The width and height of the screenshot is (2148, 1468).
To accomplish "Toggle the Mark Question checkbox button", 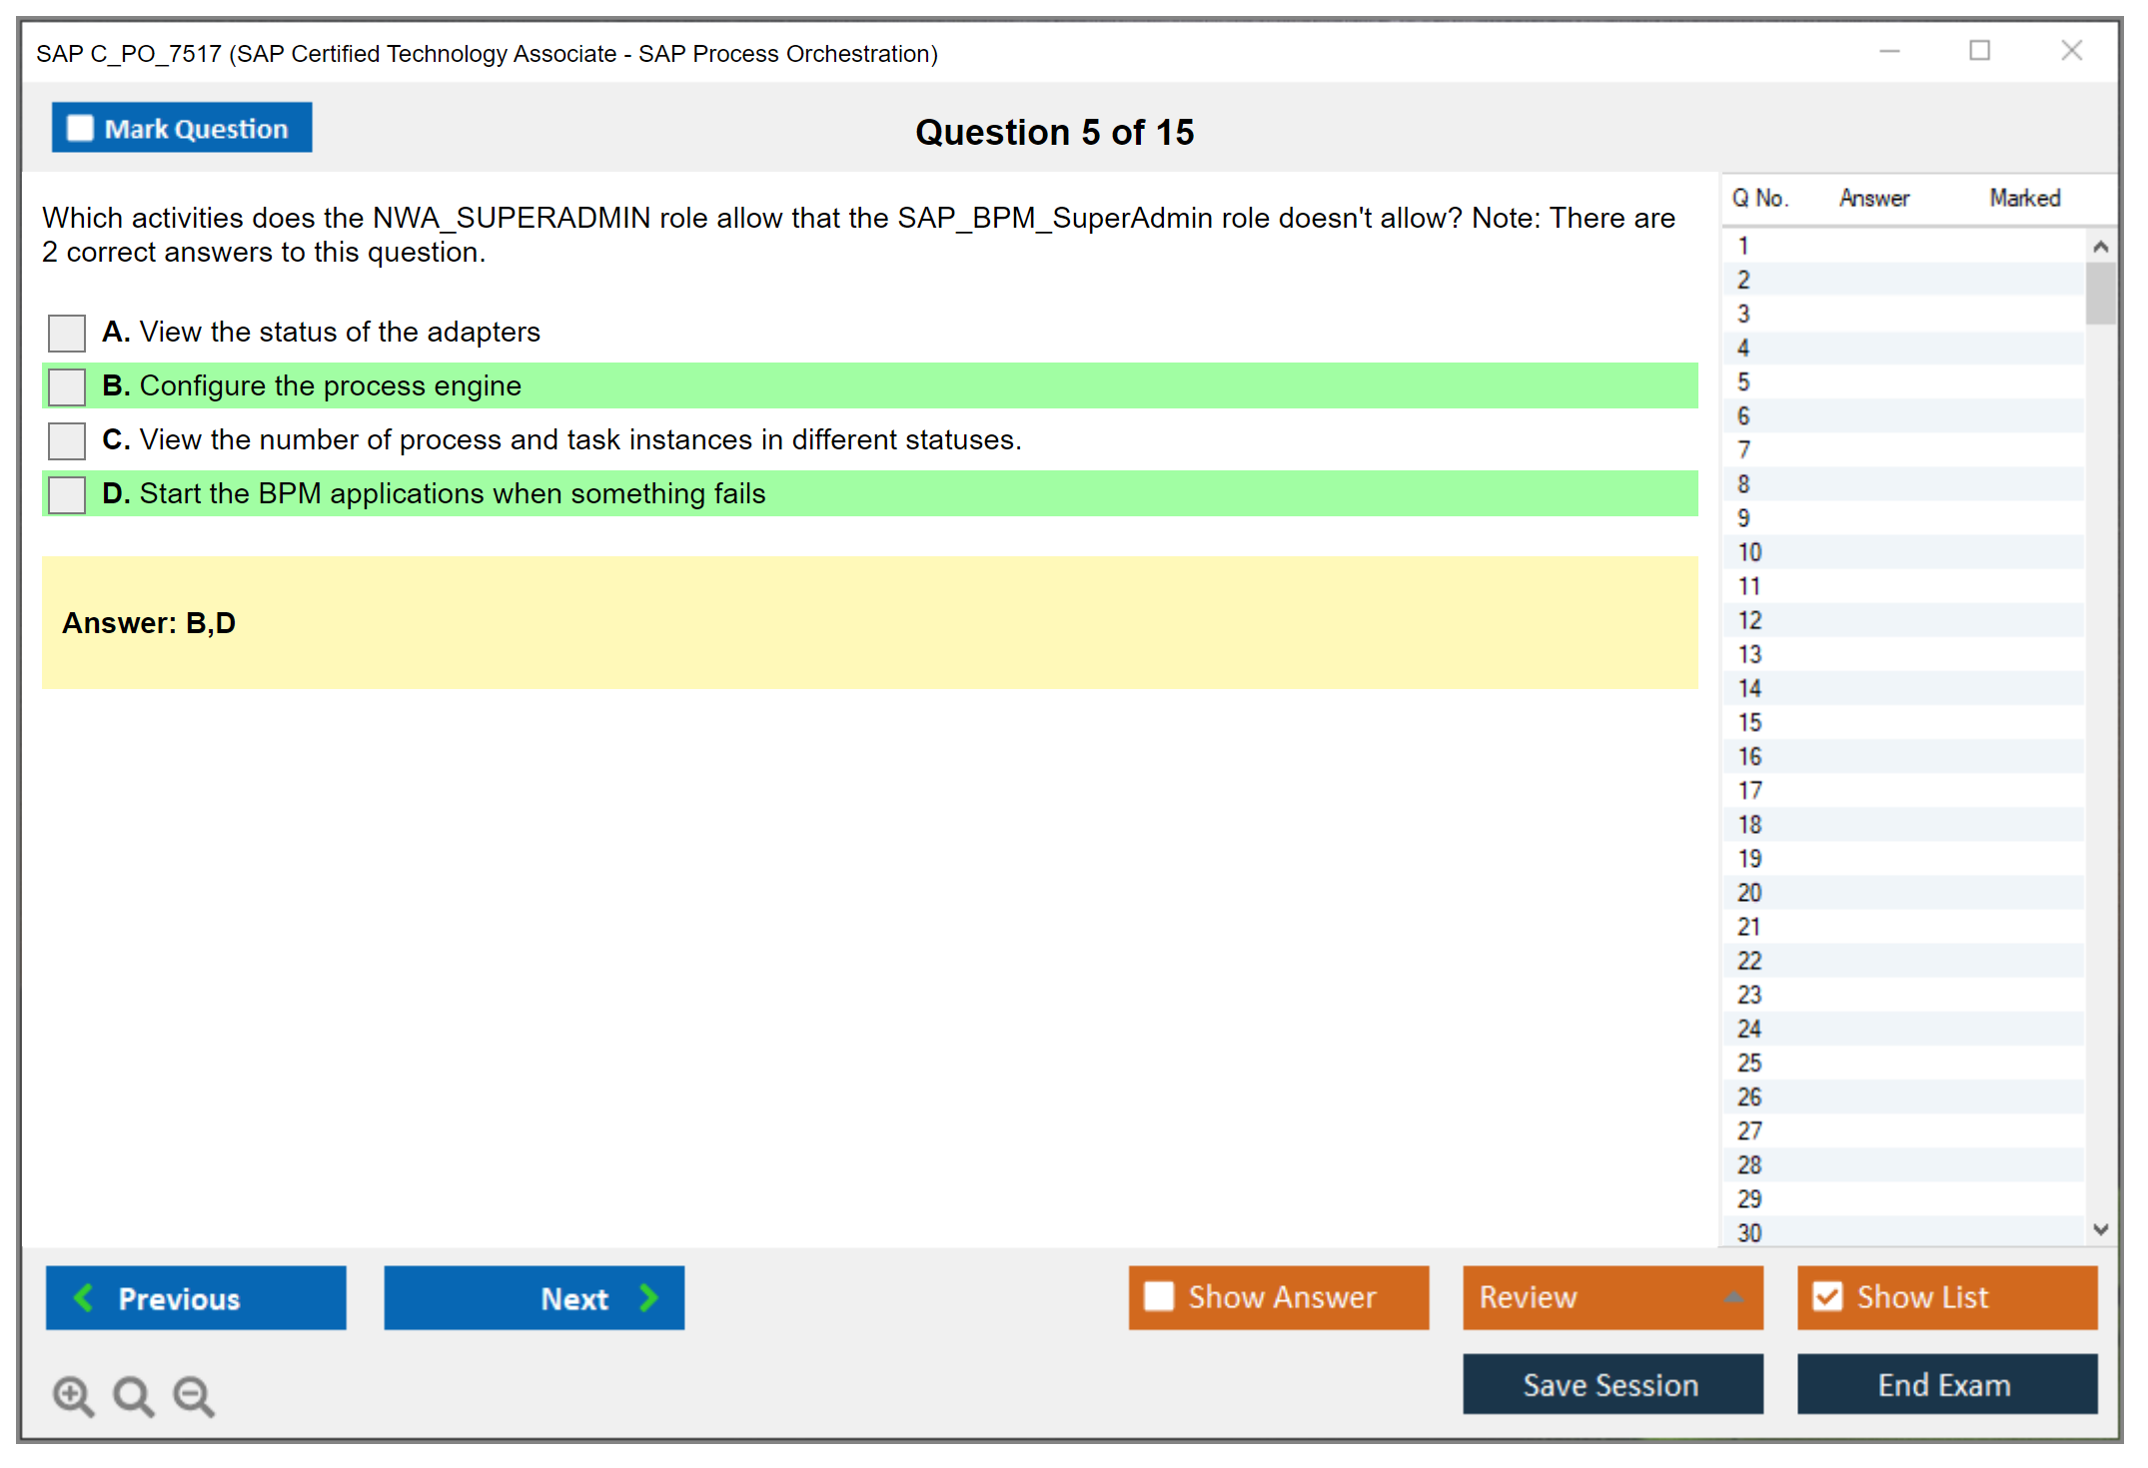I will 80,128.
